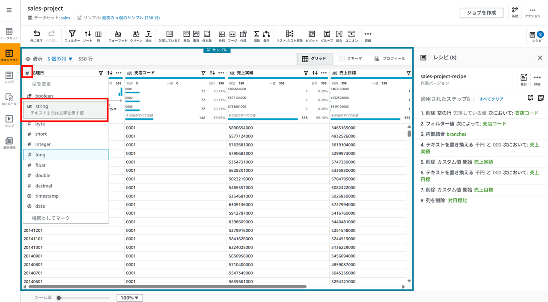Expand the 5 columns (5 個の列) dropdown
This screenshot has height=302, width=548.
click(x=60, y=59)
